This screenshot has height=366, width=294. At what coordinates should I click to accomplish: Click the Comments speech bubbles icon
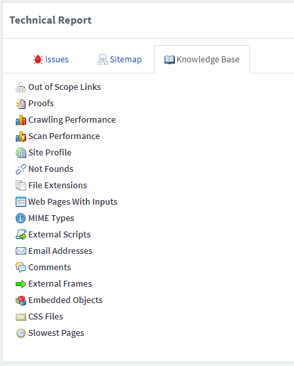coord(21,268)
